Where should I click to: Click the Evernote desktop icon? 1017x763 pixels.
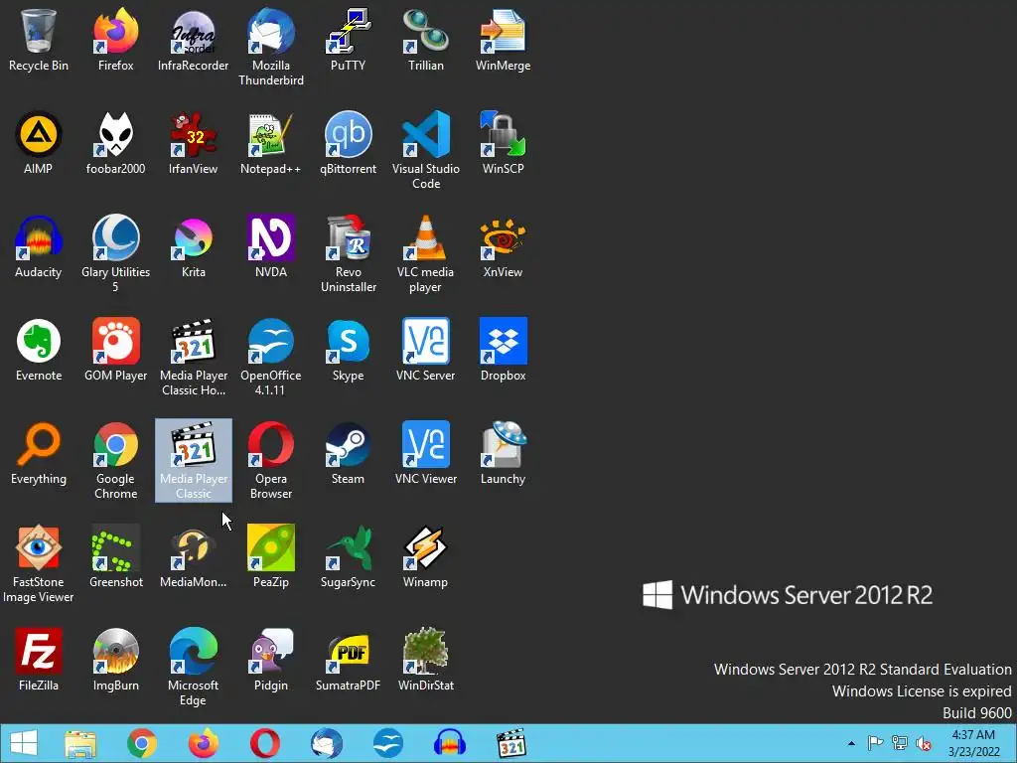[39, 350]
